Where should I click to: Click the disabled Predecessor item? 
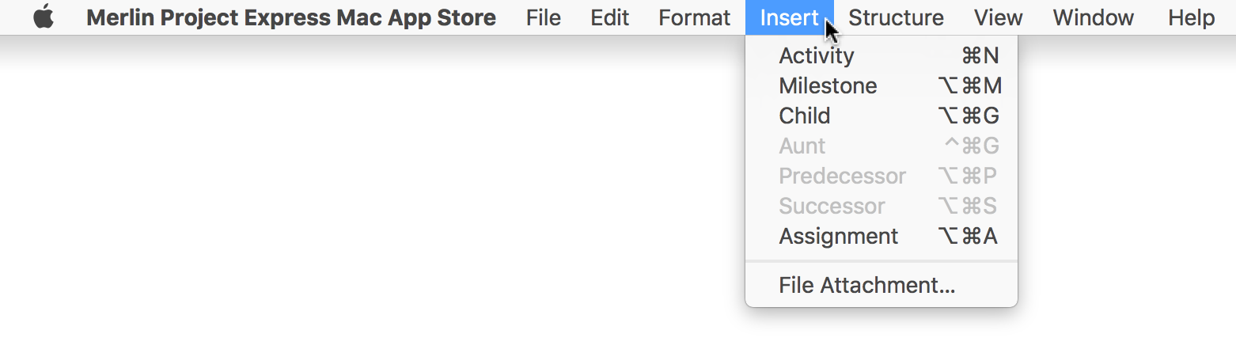coord(882,176)
